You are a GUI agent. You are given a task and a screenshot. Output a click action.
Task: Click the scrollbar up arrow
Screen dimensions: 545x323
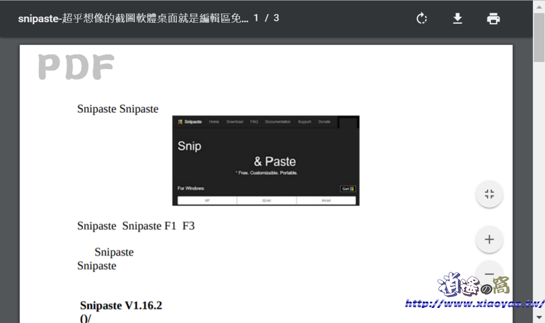pos(539,7)
